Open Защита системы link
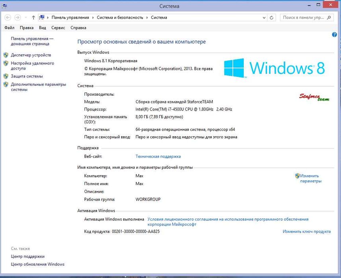The height and width of the screenshot is (278, 341). (27, 76)
